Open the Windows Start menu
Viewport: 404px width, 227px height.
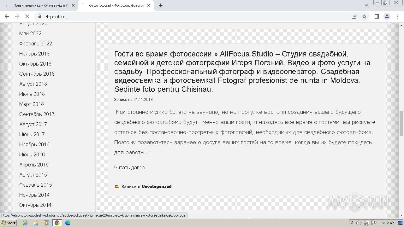coord(9,223)
